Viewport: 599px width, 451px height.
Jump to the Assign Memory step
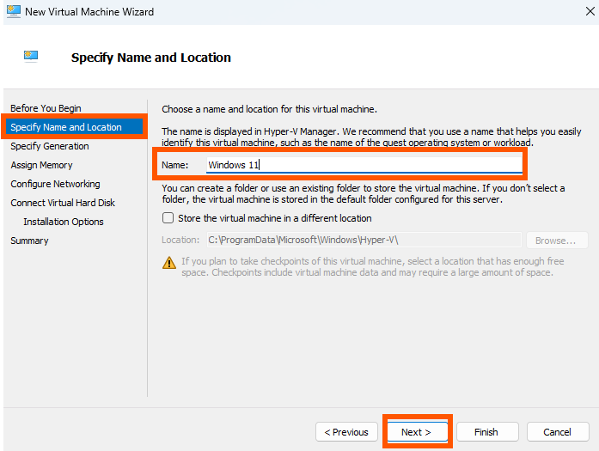click(41, 165)
